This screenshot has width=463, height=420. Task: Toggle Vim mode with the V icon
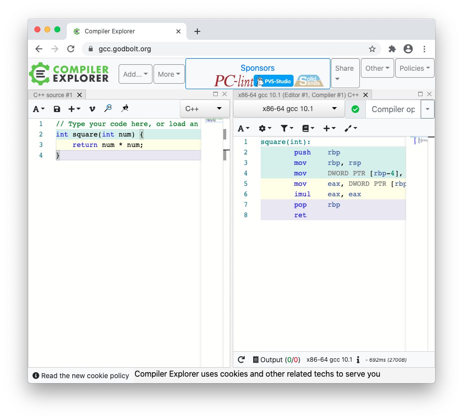92,109
